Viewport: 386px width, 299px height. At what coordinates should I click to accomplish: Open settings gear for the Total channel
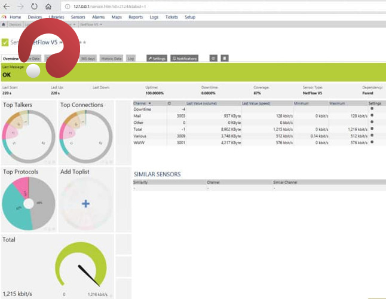click(x=372, y=129)
